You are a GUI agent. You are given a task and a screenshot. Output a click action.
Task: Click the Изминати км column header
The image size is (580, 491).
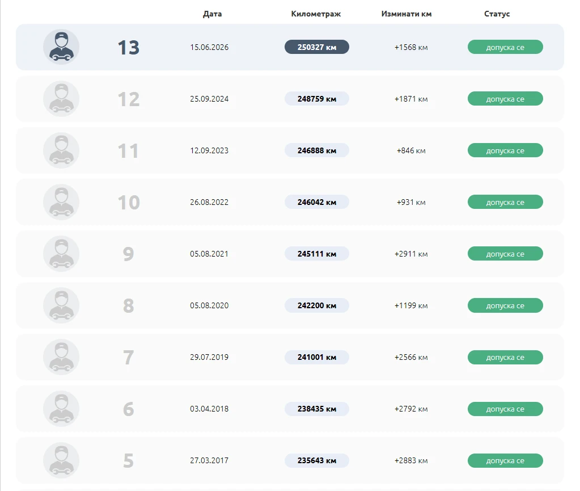tap(407, 14)
